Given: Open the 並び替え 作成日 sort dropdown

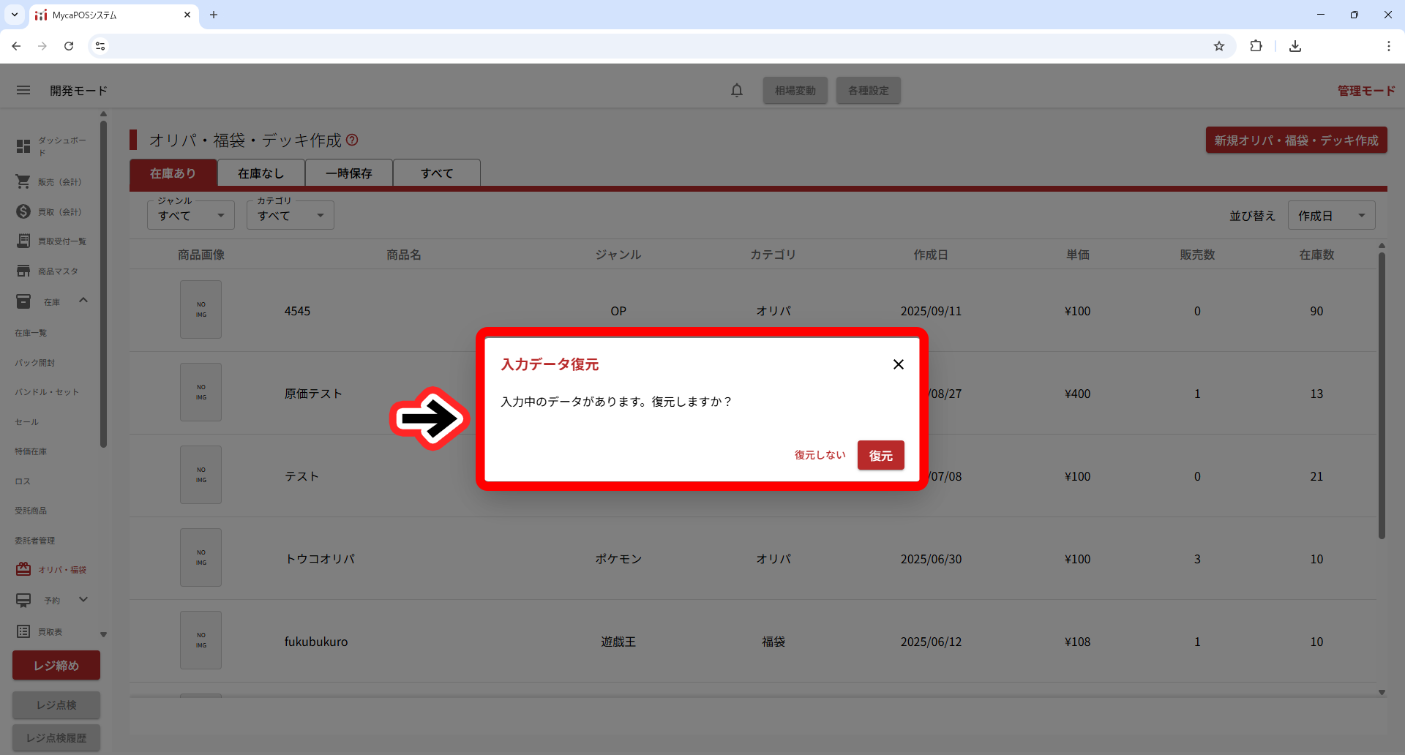Looking at the screenshot, I should 1331,216.
